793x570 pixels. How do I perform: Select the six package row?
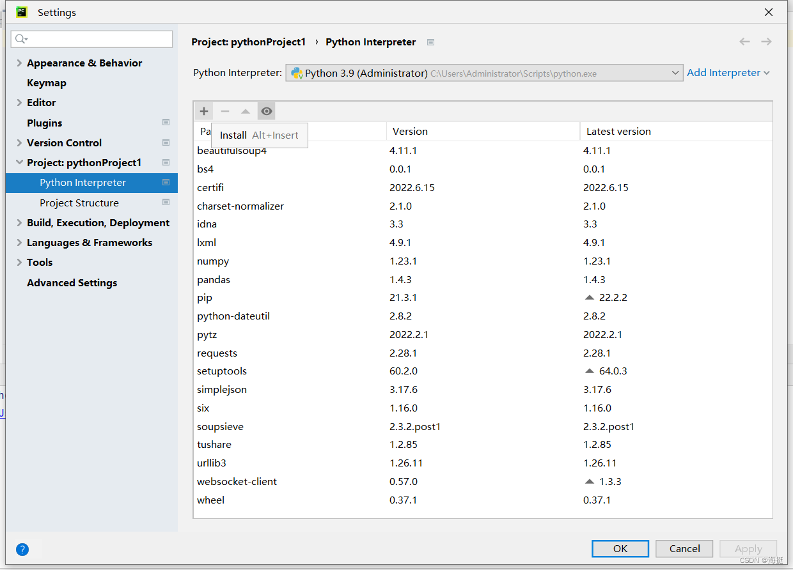[x=483, y=408]
